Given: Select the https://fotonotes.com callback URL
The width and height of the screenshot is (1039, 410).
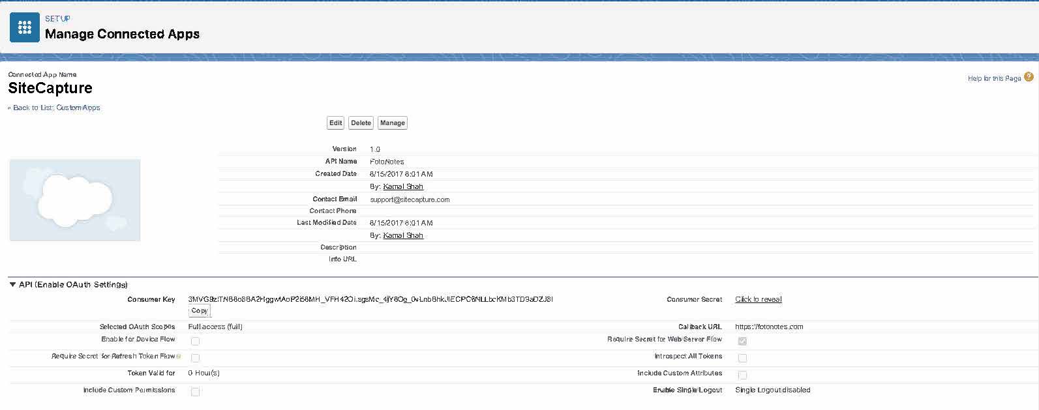Looking at the screenshot, I should pyautogui.click(x=769, y=327).
